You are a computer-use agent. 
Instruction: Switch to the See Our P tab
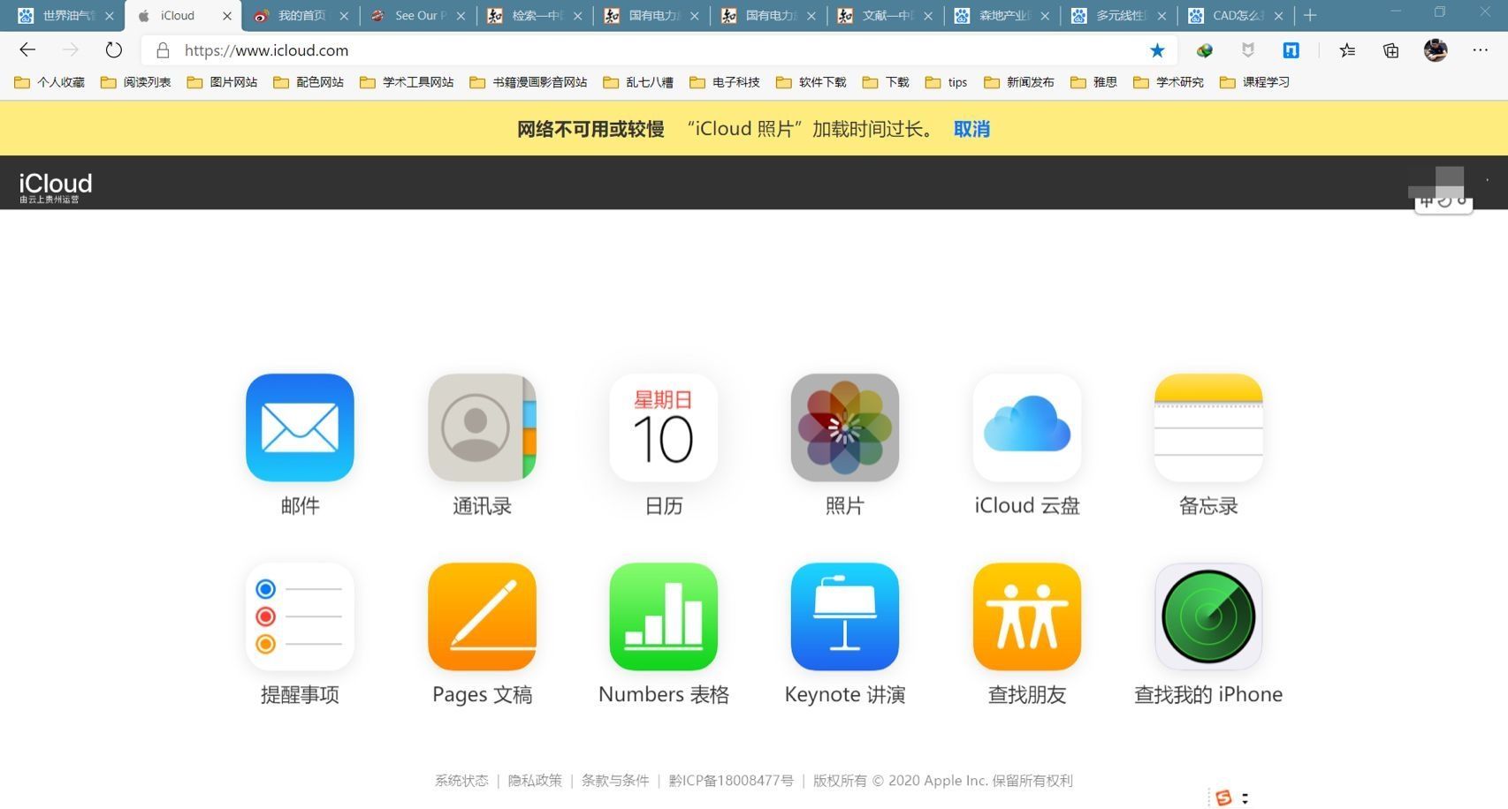coord(417,16)
